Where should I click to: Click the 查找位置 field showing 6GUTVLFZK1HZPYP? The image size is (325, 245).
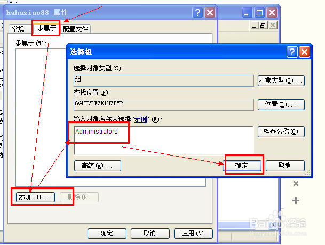coord(164,104)
